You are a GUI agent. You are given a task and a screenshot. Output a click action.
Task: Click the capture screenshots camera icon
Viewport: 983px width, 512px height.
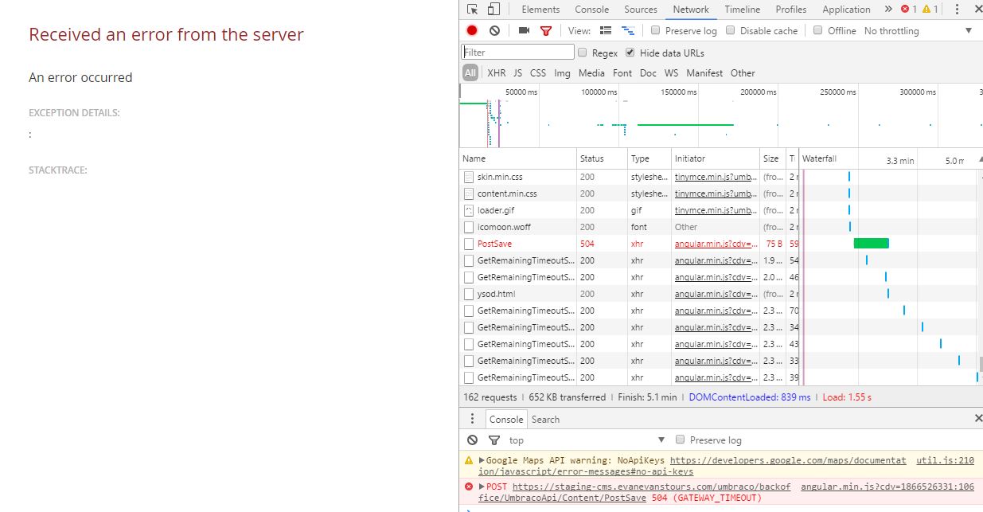(524, 30)
